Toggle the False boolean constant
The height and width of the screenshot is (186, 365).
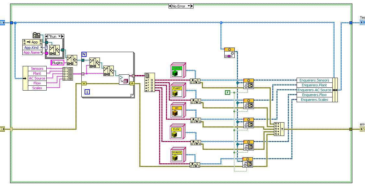click(228, 93)
